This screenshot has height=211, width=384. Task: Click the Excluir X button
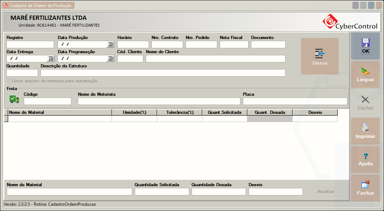pyautogui.click(x=365, y=103)
